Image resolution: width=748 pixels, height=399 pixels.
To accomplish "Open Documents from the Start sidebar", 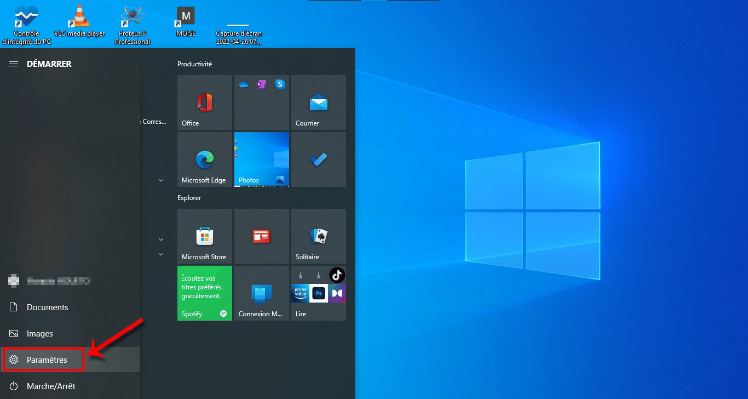I will 70,307.
